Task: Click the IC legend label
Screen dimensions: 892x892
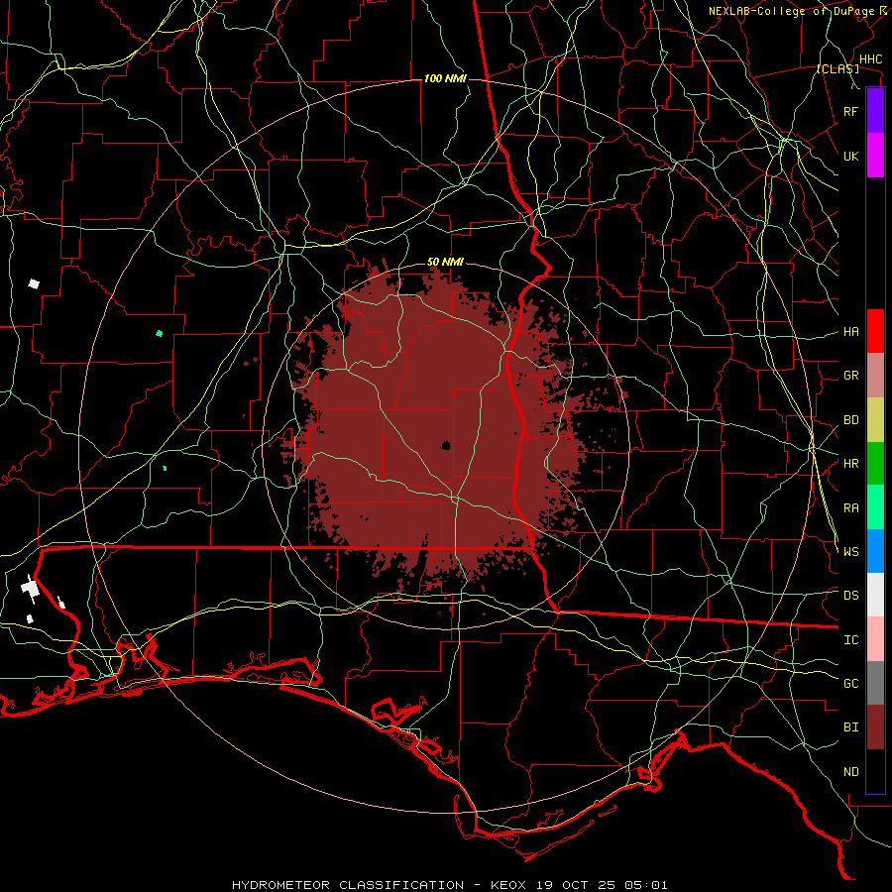Action: pyautogui.click(x=850, y=640)
